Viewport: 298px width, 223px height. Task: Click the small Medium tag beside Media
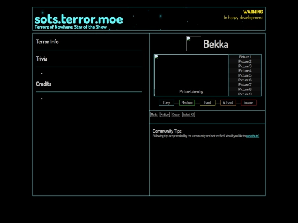click(165, 115)
